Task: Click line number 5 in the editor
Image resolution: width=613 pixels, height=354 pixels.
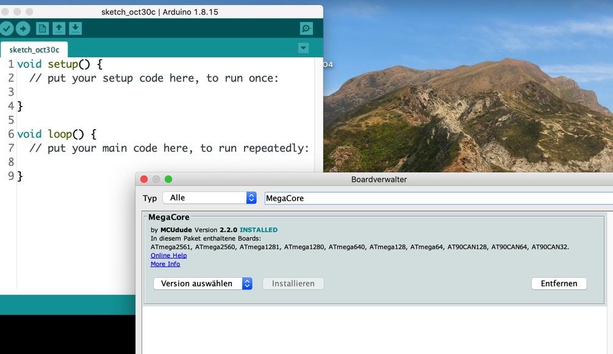Action: point(11,120)
